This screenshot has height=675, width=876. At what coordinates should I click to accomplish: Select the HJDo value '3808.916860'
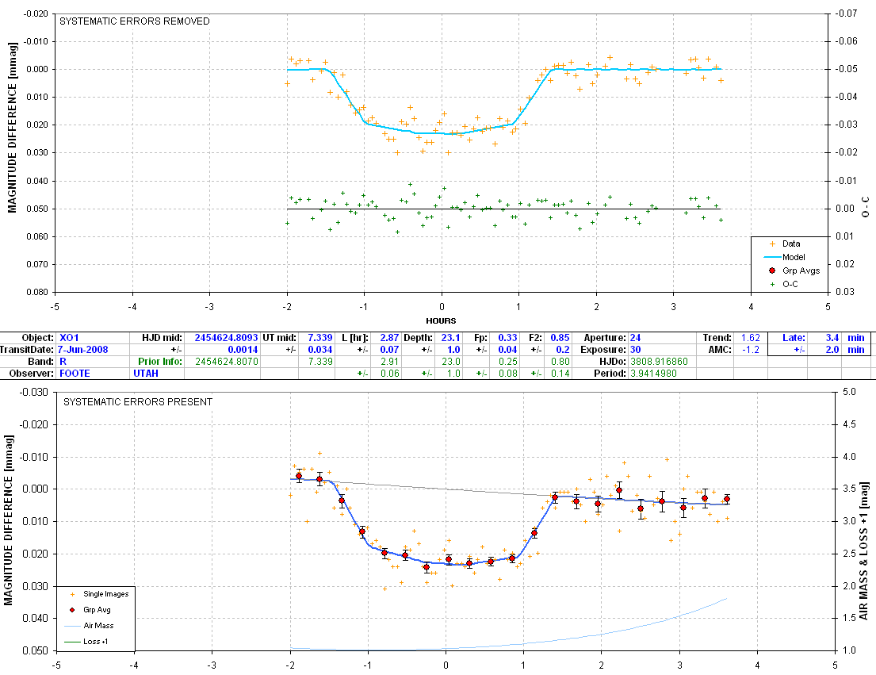pyautogui.click(x=659, y=362)
